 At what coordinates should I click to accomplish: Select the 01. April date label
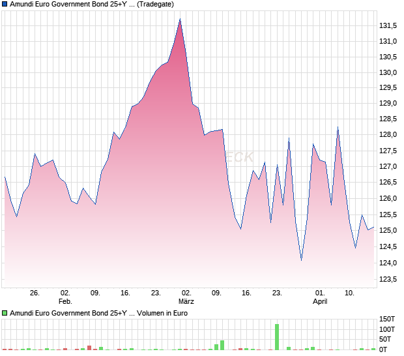[319, 297]
